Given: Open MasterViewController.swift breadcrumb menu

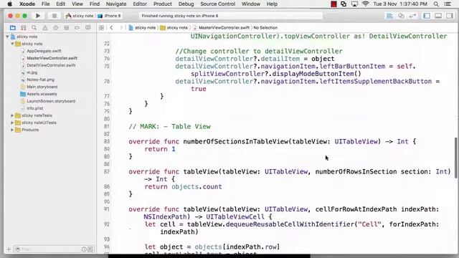Looking at the screenshot, I should (x=222, y=28).
